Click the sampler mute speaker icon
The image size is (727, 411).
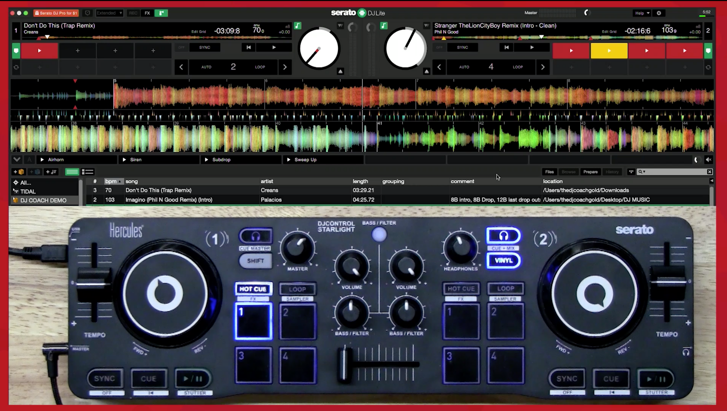click(708, 160)
